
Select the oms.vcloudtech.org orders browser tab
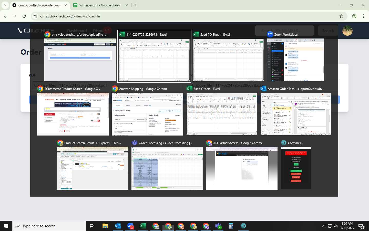tap(40, 5)
